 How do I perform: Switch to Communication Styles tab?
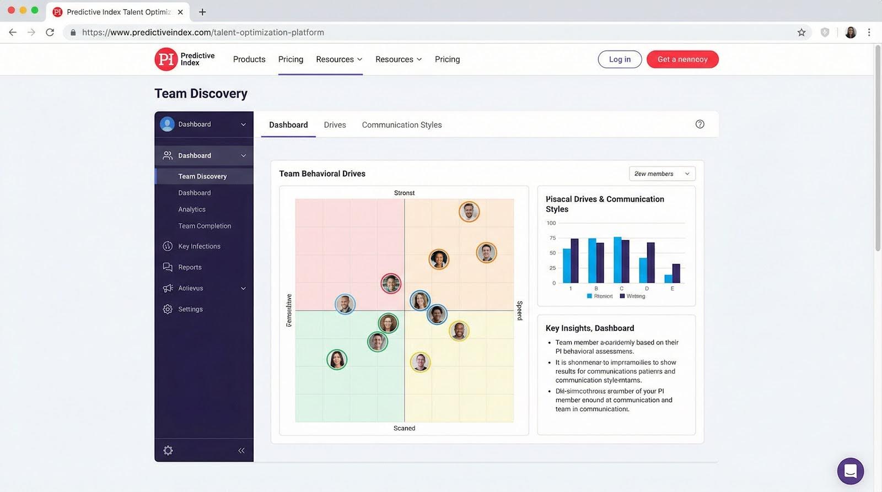tap(401, 125)
